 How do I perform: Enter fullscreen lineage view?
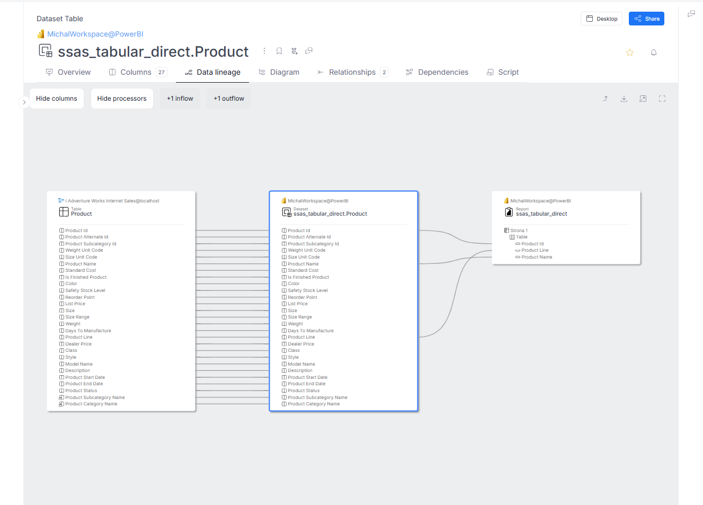click(662, 99)
